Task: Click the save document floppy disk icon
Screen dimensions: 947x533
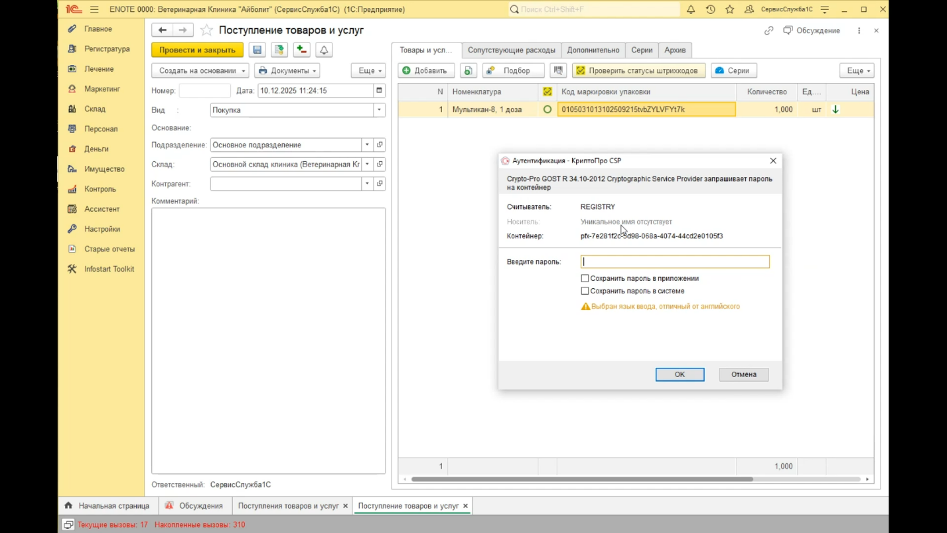Action: point(257,50)
